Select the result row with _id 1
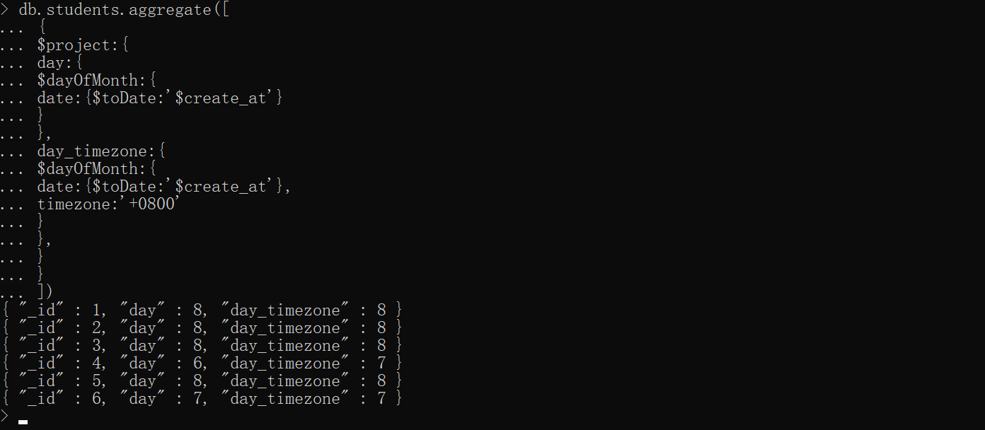 pos(202,310)
